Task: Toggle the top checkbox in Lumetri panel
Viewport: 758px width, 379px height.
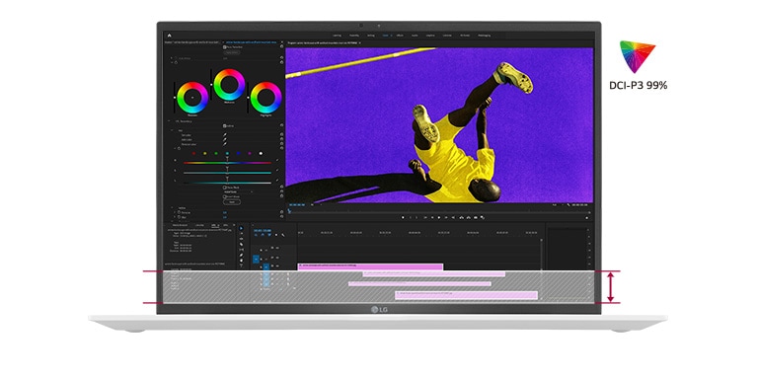Action: [225, 47]
